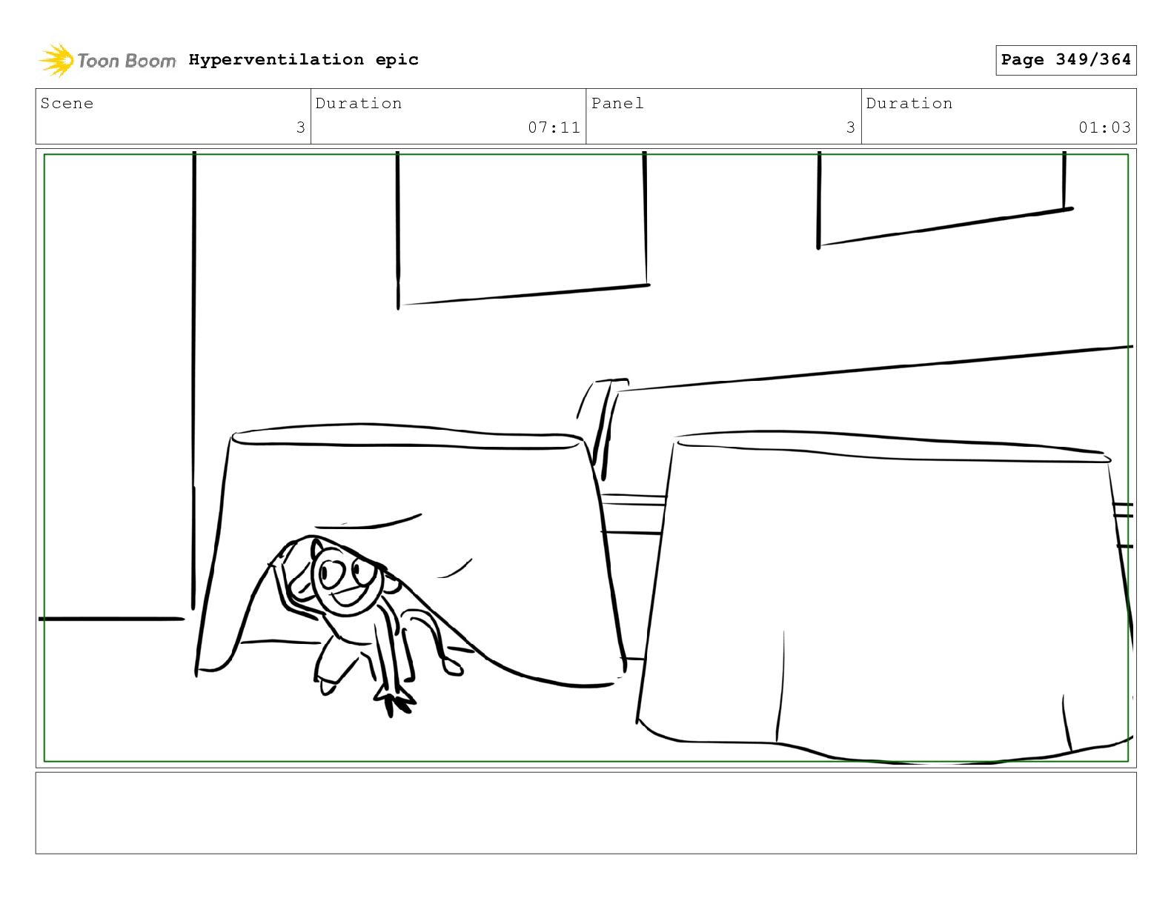Click the empty notes box below the panel
The height and width of the screenshot is (907, 1174).
[586, 813]
